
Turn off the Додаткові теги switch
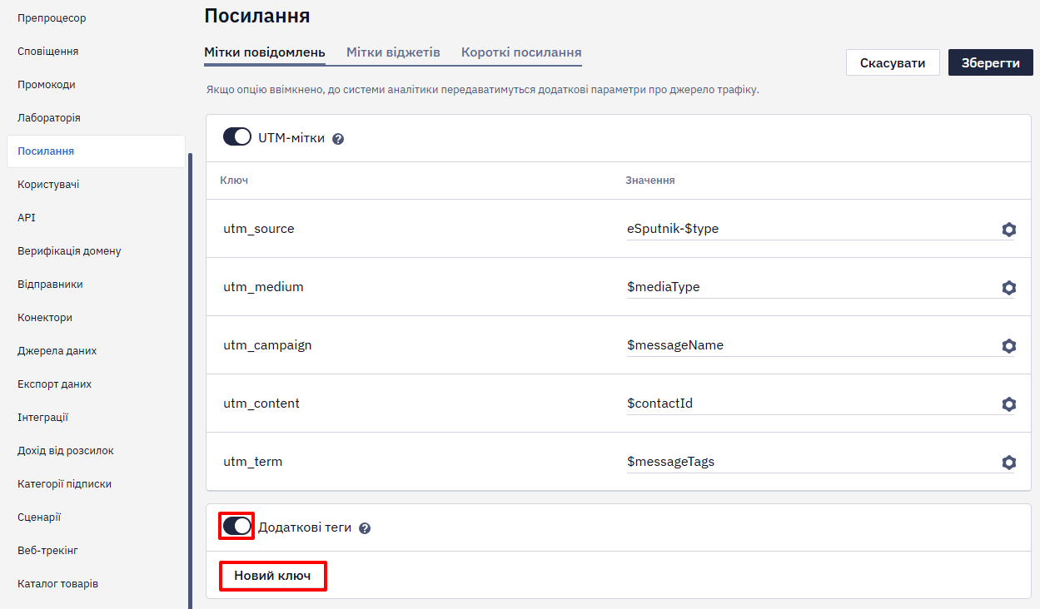click(x=237, y=526)
